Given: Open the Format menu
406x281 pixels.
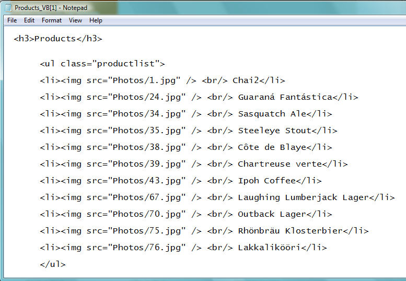Looking at the screenshot, I should click(x=52, y=20).
